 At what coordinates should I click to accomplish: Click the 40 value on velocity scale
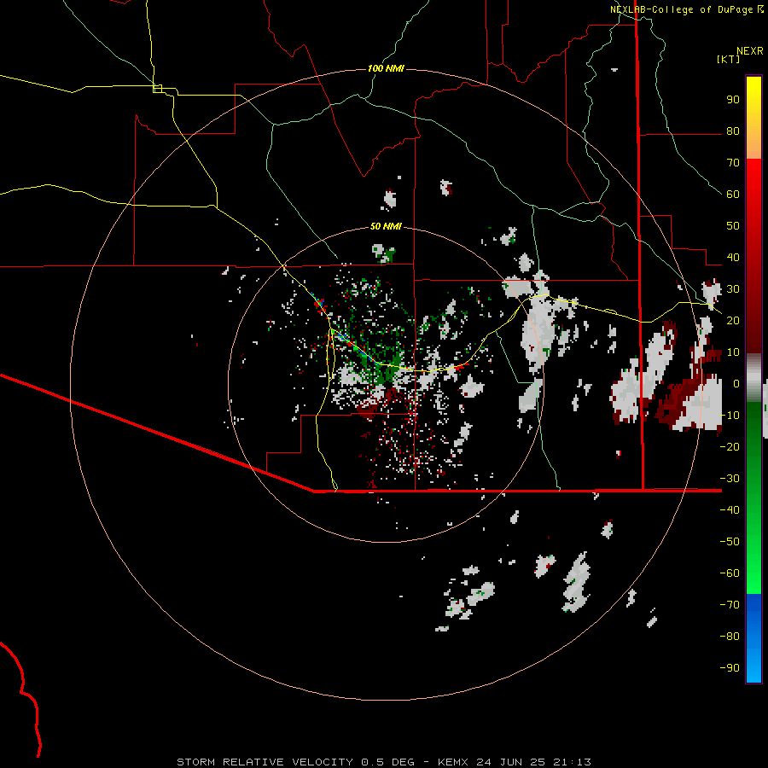tap(733, 257)
